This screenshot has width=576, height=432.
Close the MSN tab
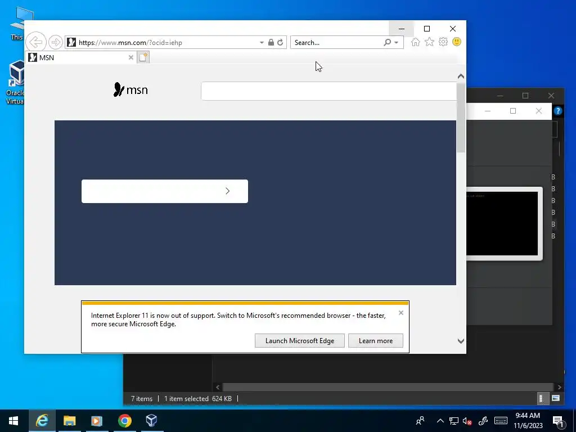pos(130,57)
